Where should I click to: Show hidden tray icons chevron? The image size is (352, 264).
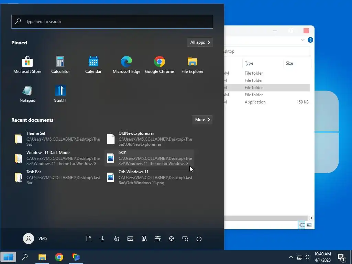(291, 257)
